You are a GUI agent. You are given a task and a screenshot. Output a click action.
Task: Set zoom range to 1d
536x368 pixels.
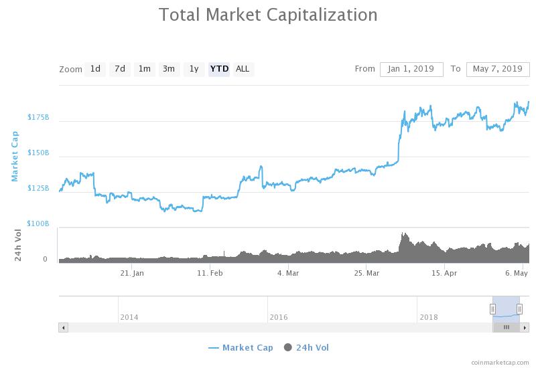(95, 69)
